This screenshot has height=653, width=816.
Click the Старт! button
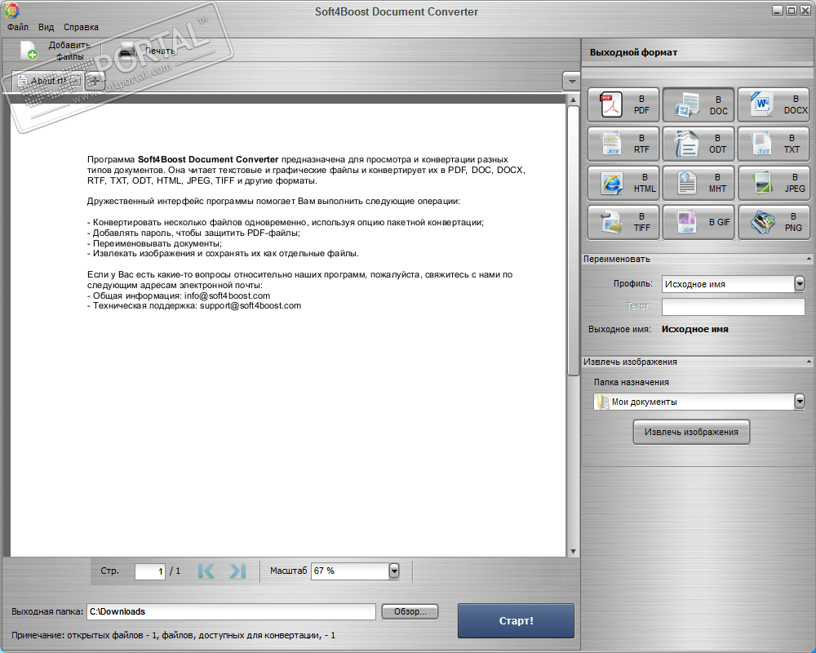coord(516,620)
